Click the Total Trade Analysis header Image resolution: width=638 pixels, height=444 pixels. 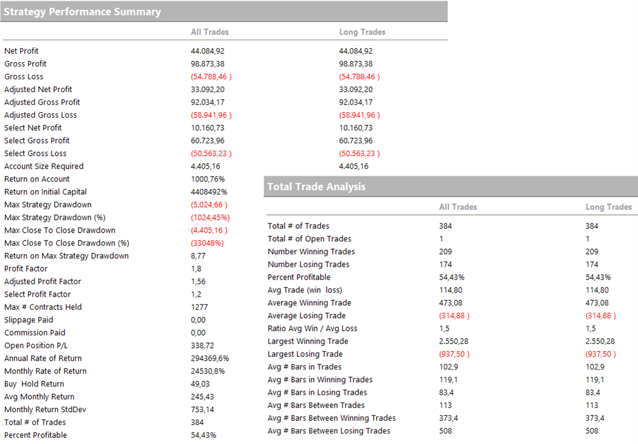coord(316,186)
